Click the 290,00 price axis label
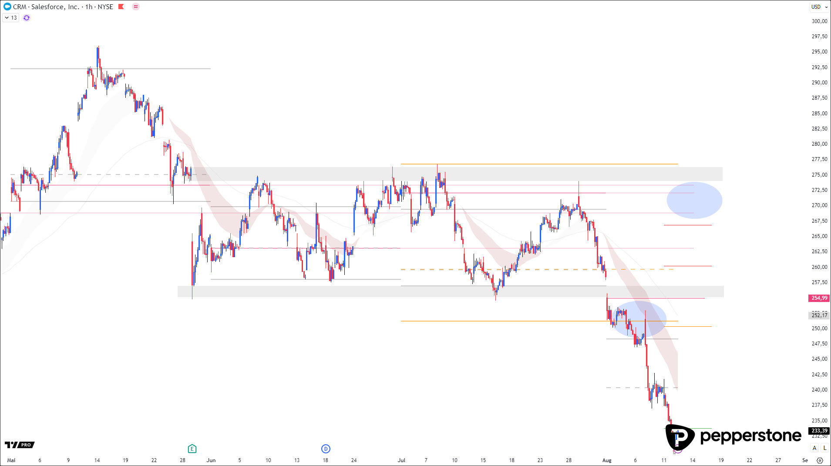The image size is (831, 466). (x=819, y=82)
